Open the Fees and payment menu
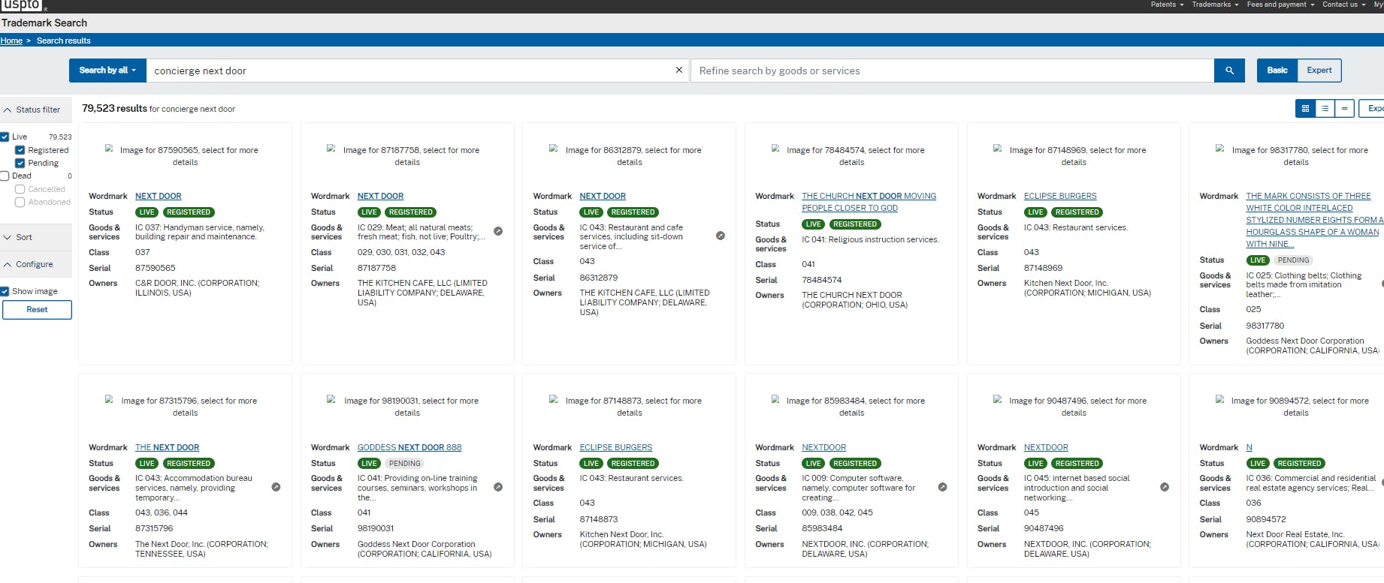1384x583 pixels. coord(1280,5)
